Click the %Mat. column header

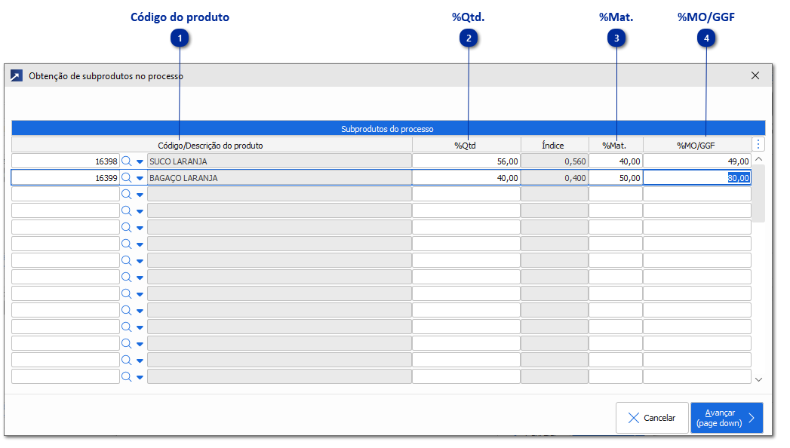pyautogui.click(x=616, y=145)
